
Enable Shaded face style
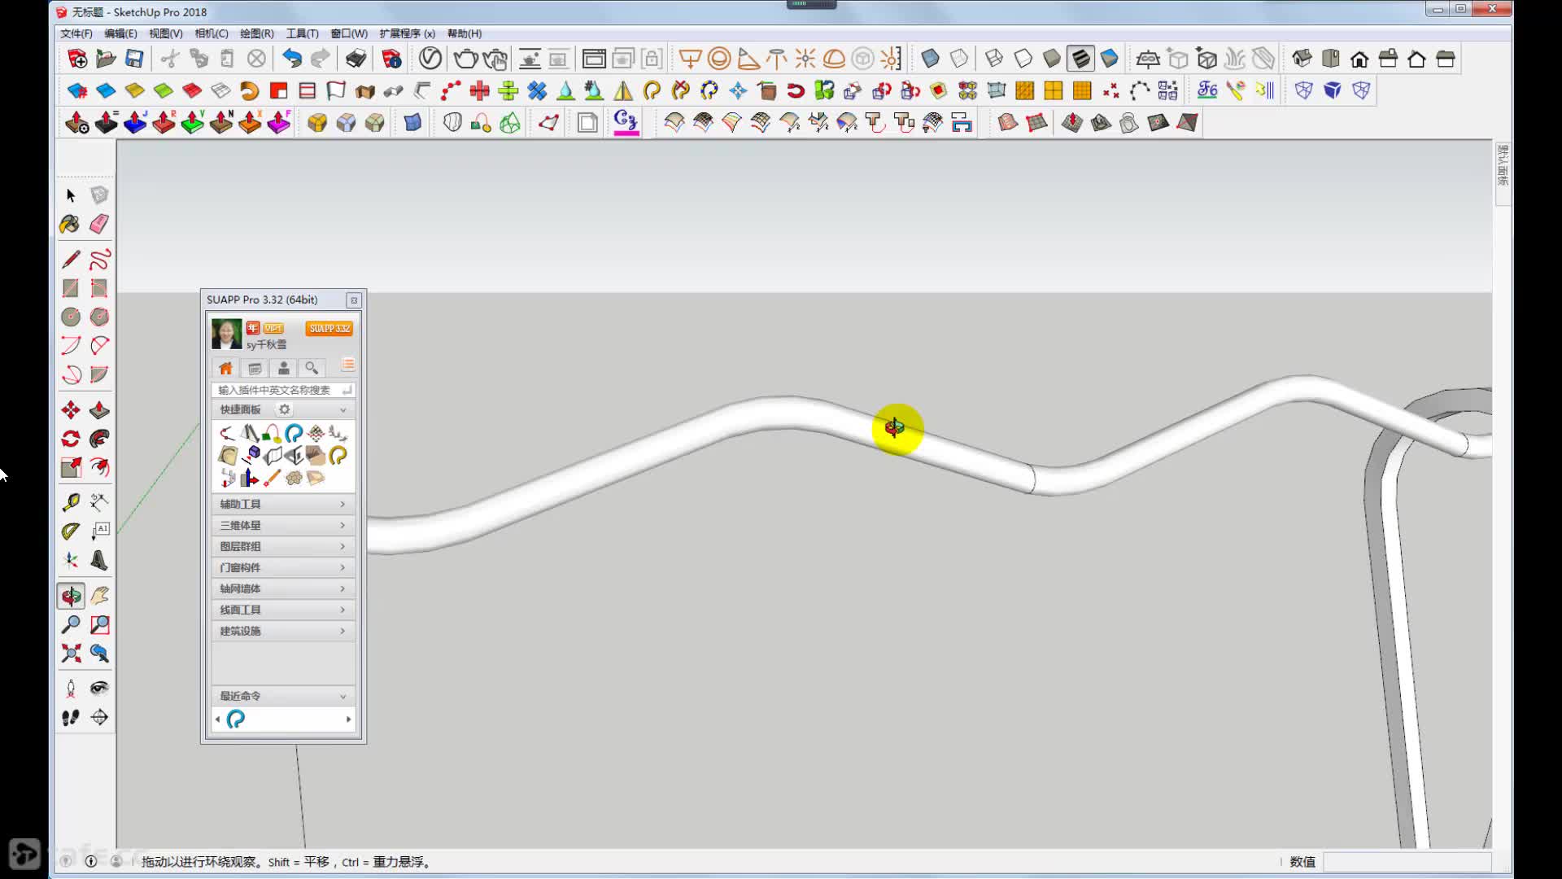pos(1052,59)
